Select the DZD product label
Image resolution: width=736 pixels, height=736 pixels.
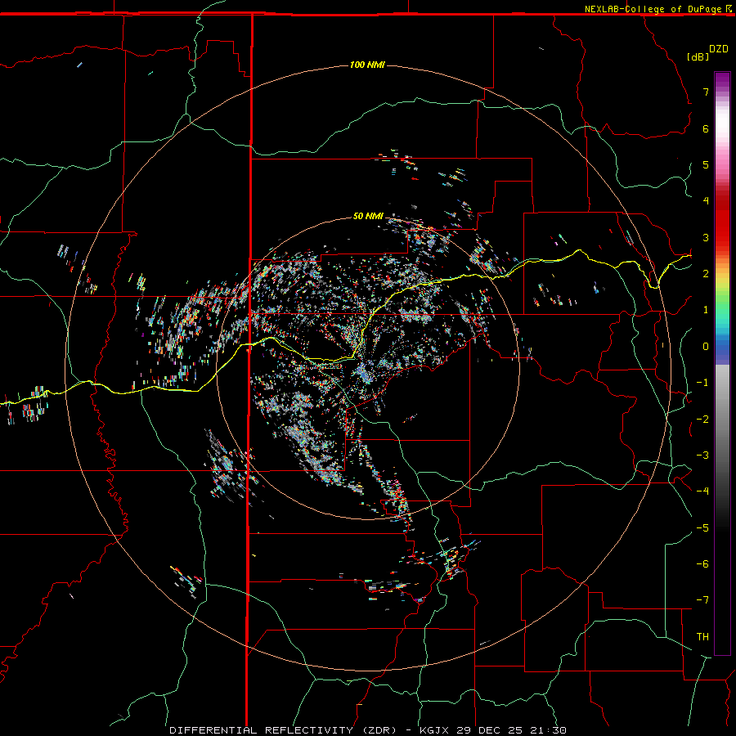719,49
